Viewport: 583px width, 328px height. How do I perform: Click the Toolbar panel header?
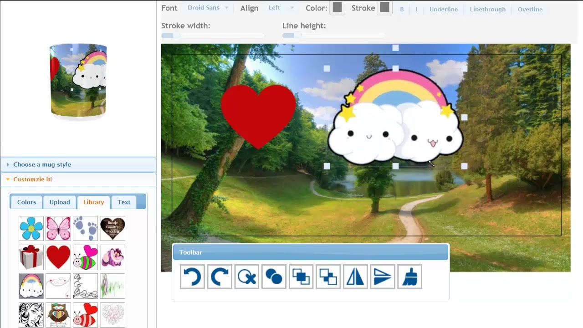coord(311,252)
